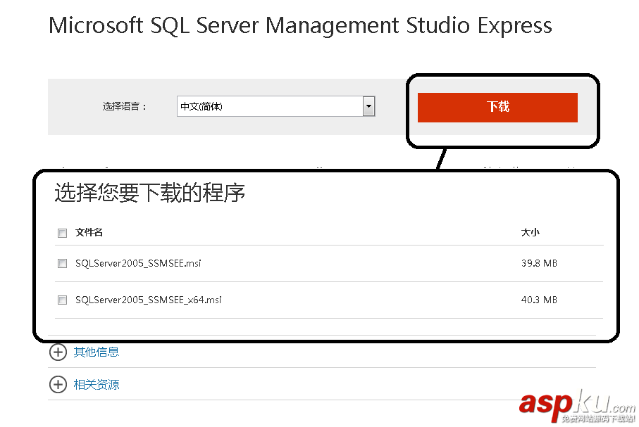
Task: Click the language dropdown arrow button
Action: (x=368, y=107)
